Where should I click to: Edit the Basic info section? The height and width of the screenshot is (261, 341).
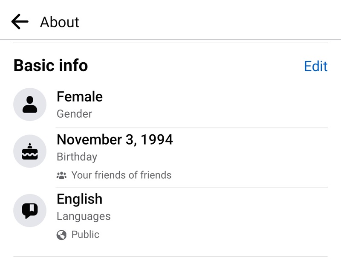315,66
